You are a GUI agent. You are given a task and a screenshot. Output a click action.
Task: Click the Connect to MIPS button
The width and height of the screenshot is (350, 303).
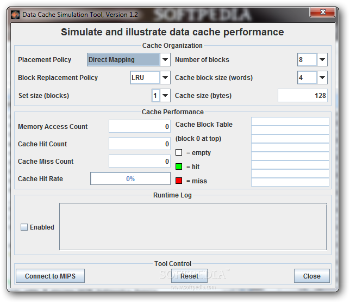tap(50, 276)
